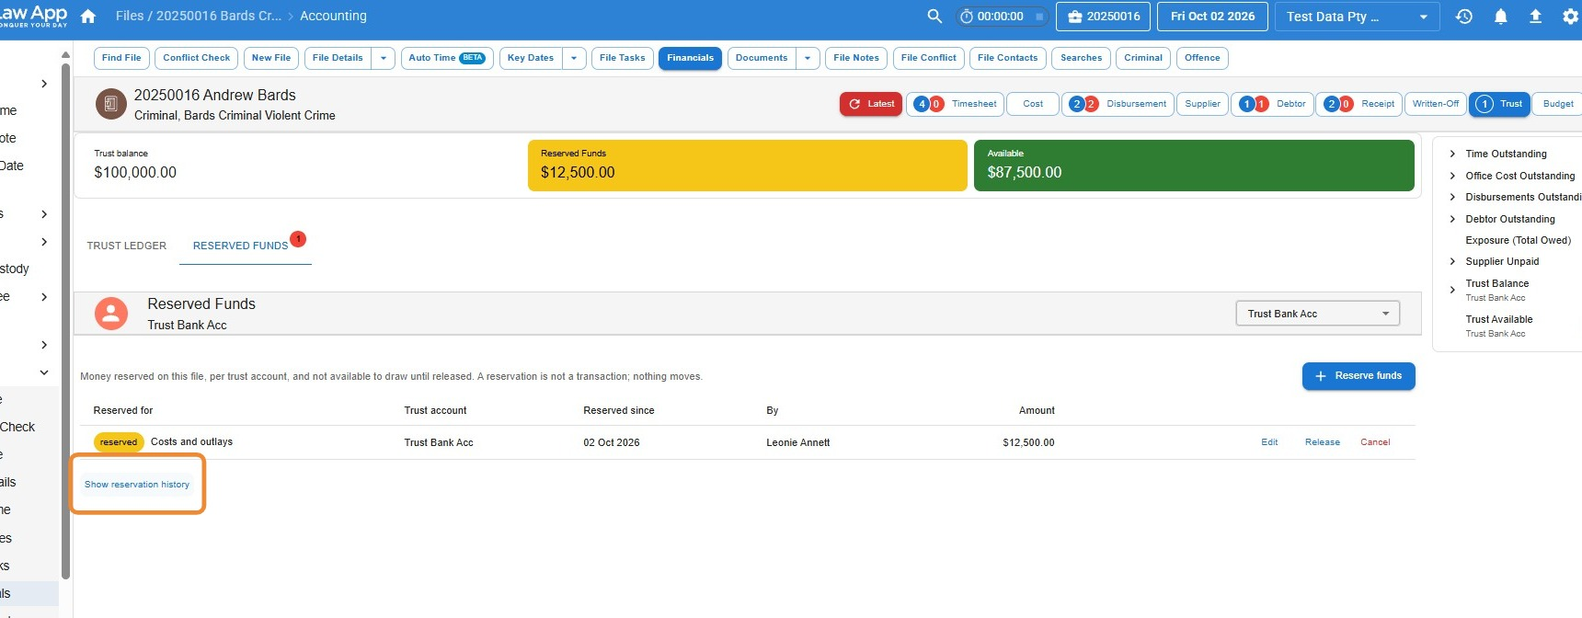
Task: Edit the Costs and outlays reservation
Action: tap(1269, 442)
